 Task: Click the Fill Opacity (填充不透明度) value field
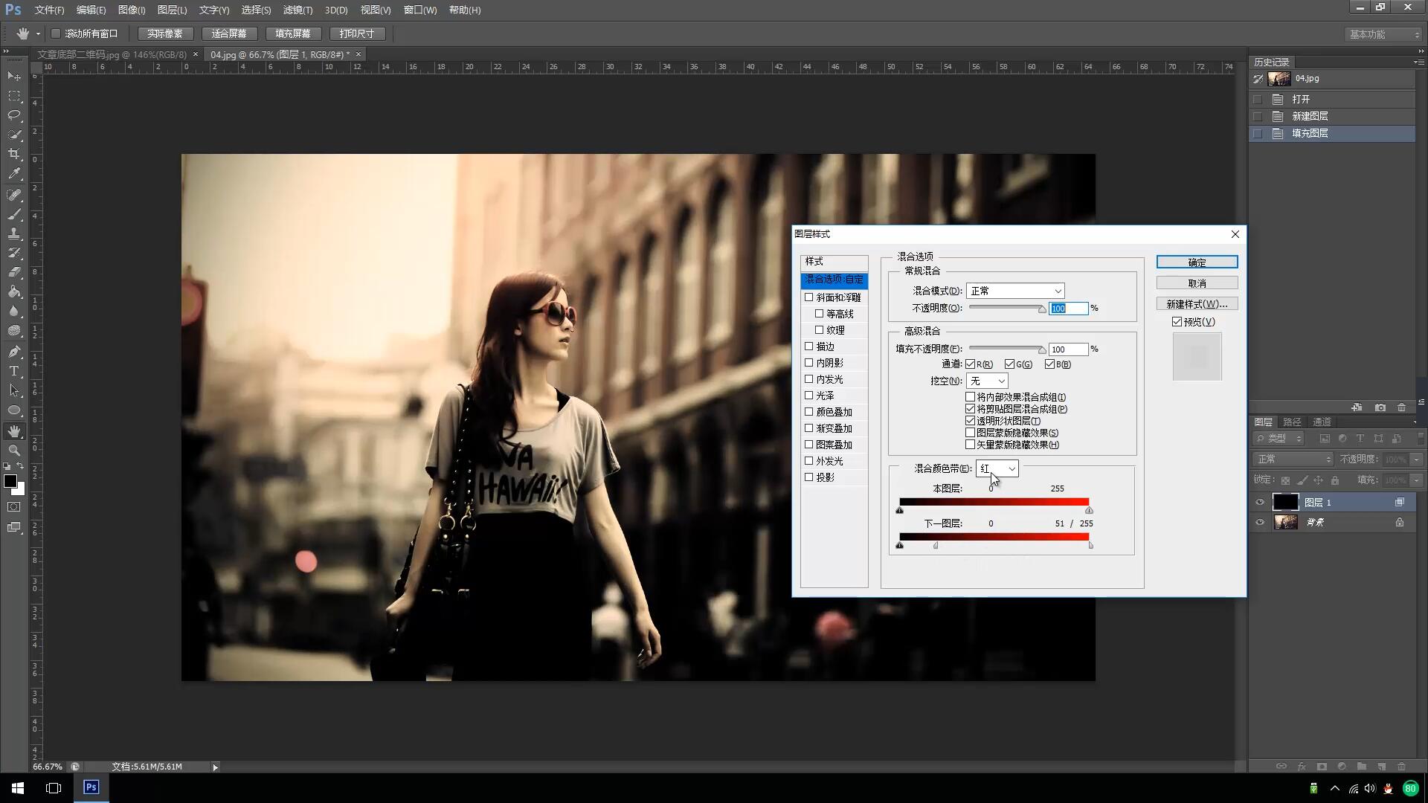pos(1068,349)
